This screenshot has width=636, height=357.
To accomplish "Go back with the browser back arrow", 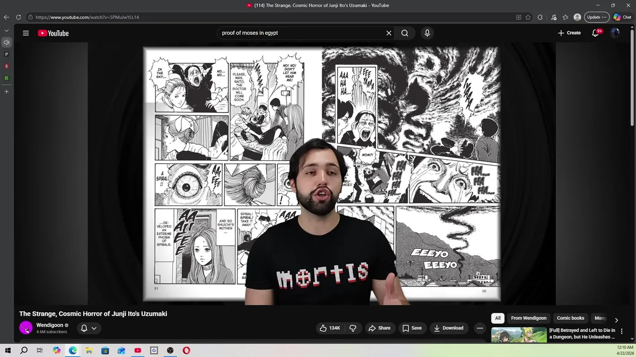I will (6, 17).
